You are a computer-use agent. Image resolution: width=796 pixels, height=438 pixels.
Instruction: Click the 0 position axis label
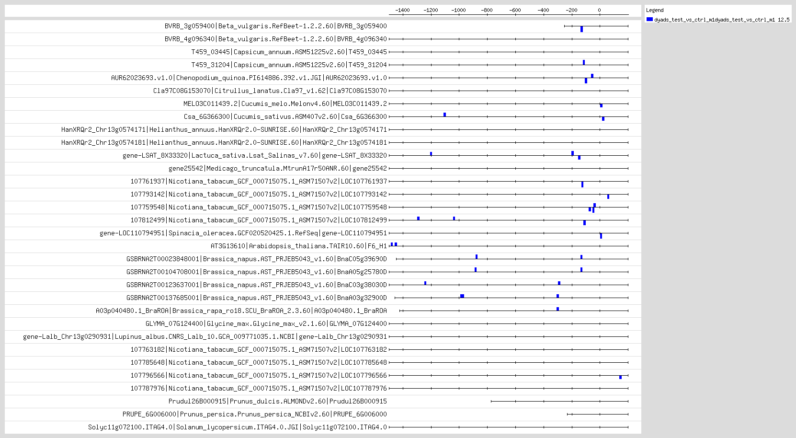pos(599,10)
